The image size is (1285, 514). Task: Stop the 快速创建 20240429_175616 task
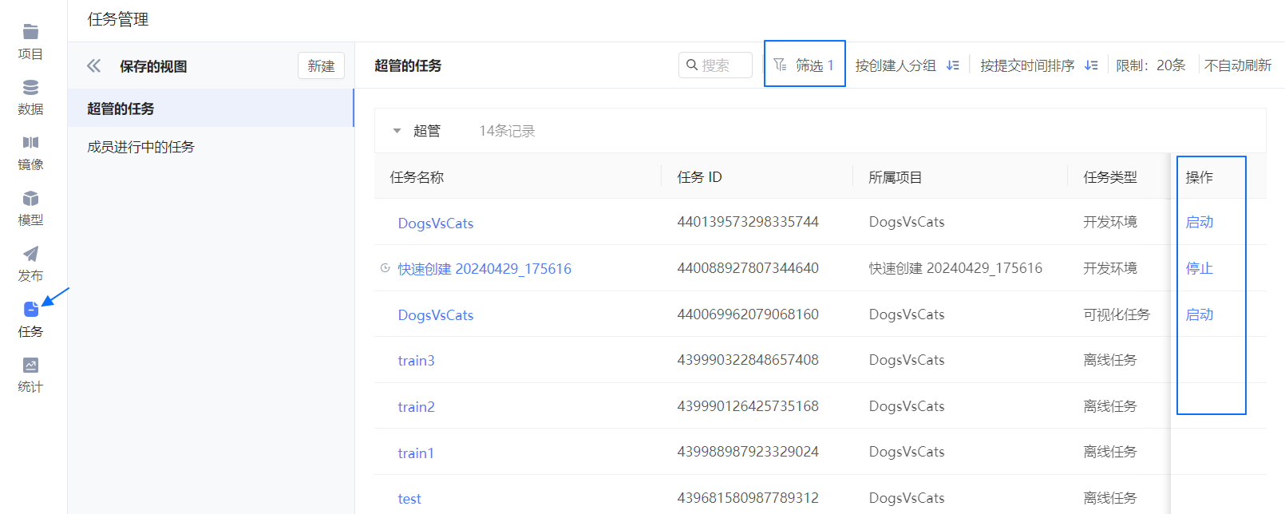1199,268
